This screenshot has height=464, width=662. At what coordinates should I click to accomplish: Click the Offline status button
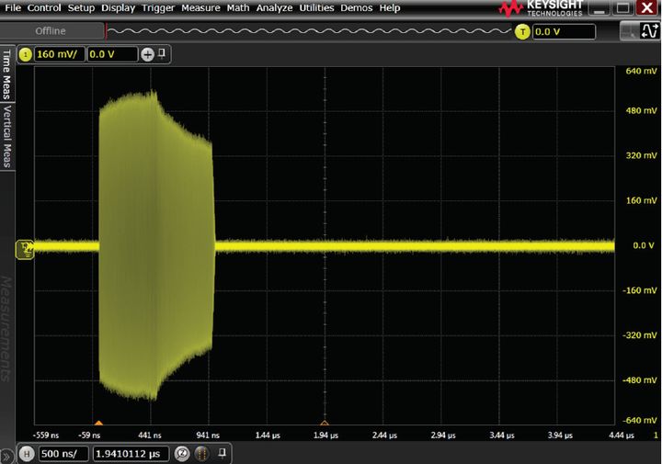tap(51, 31)
